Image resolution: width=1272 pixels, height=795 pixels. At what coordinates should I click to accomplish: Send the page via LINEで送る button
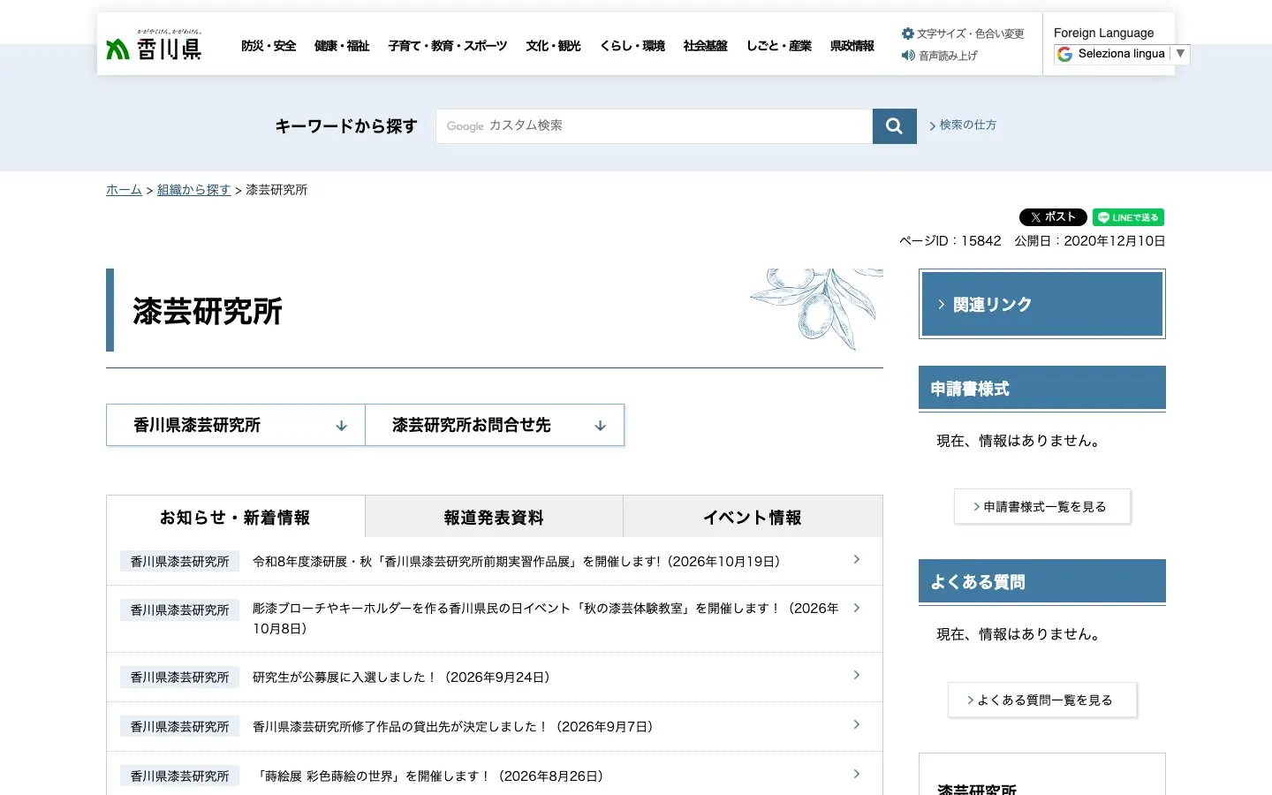coord(1128,217)
